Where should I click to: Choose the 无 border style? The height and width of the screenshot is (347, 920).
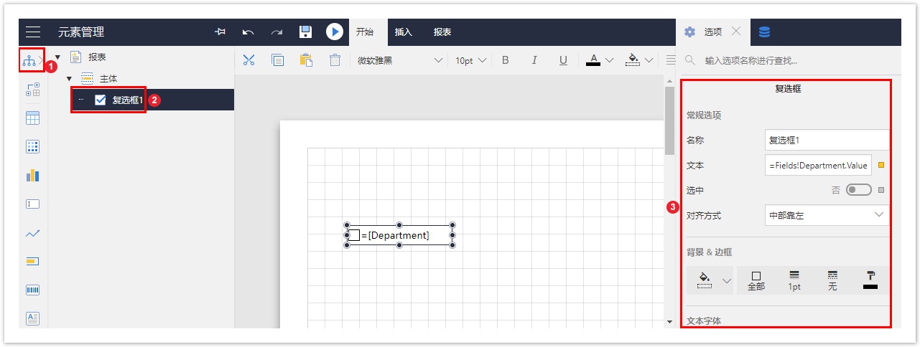[x=832, y=280]
